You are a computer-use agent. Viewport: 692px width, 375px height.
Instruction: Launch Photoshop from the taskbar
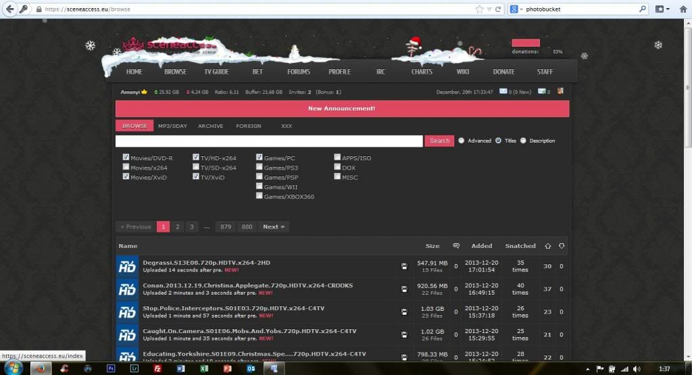(x=111, y=368)
